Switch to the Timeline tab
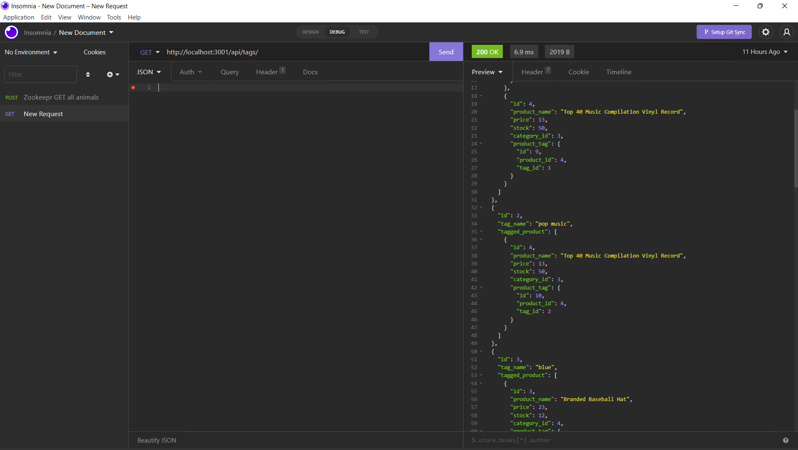 (x=619, y=72)
